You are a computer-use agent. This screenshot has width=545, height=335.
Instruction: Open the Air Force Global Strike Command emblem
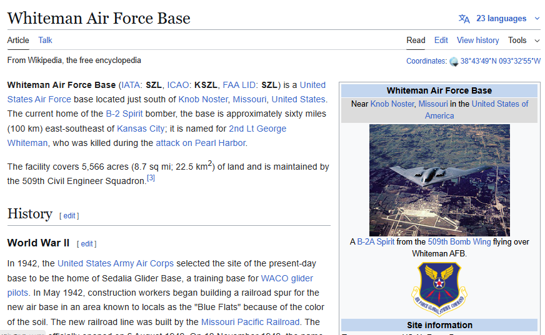[439, 289]
